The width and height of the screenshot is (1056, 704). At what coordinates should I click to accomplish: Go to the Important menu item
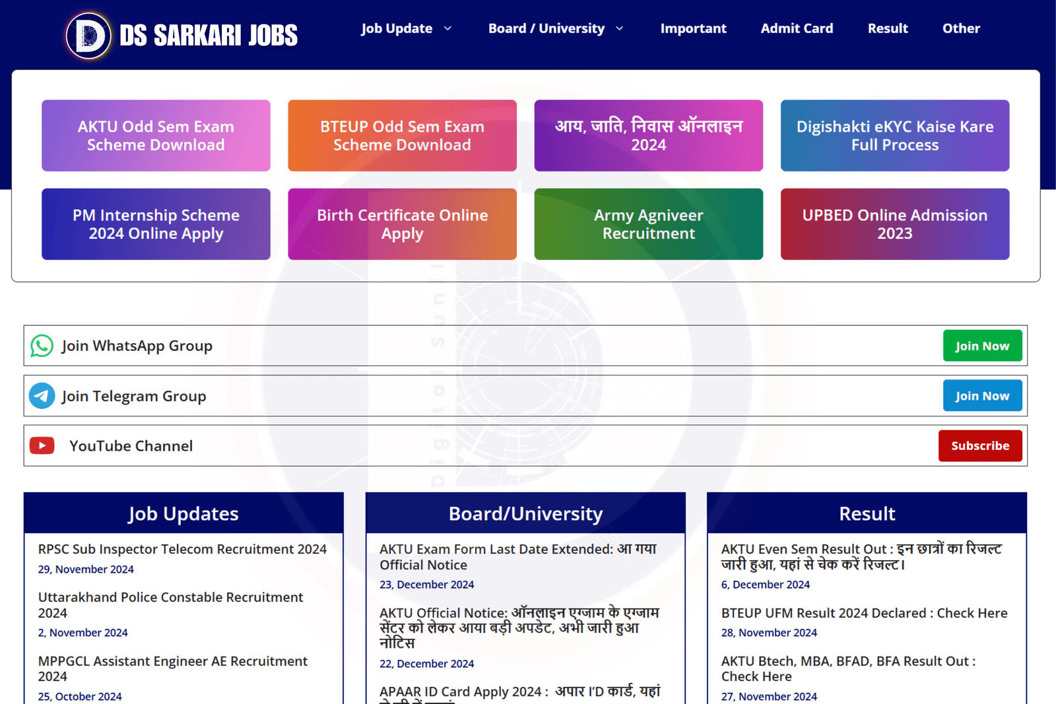[693, 28]
